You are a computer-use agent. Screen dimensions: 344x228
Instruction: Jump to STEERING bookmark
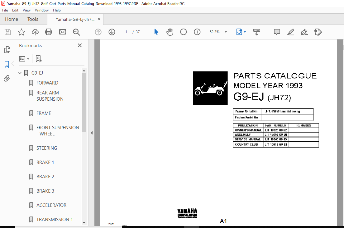(x=47, y=148)
